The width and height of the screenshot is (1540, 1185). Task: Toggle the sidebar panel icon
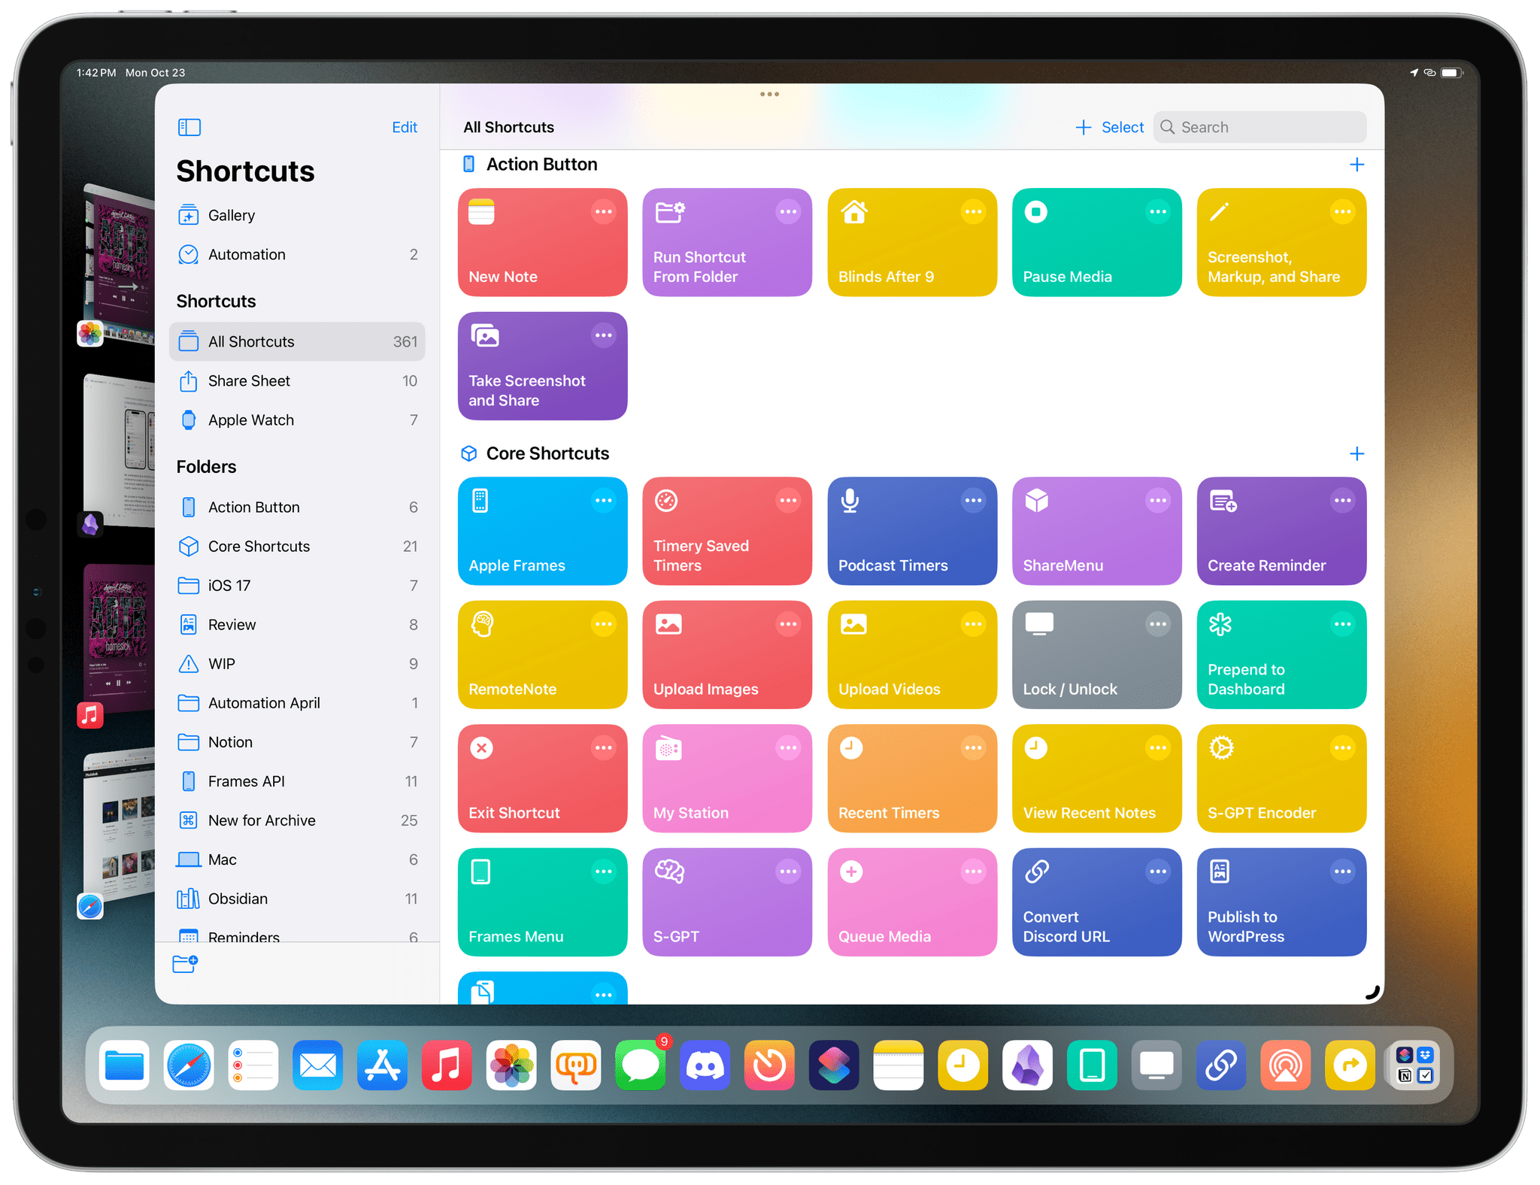[189, 127]
